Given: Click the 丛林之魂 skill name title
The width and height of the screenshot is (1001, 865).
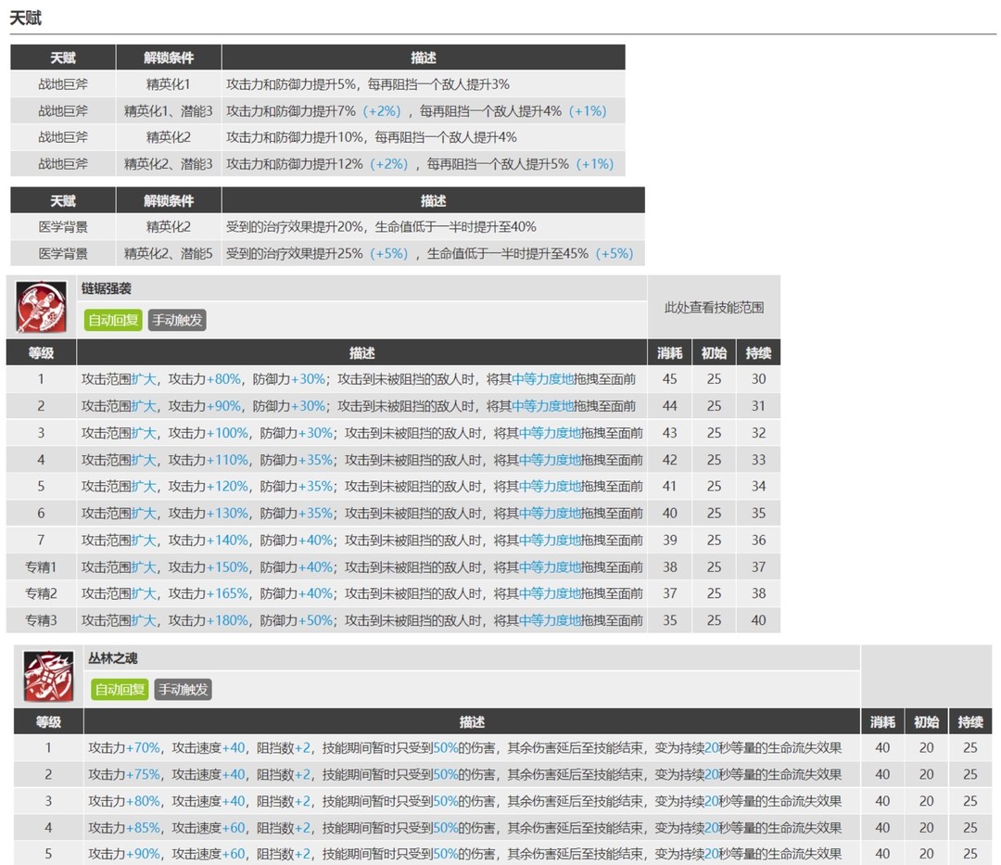Looking at the screenshot, I should pos(116,658).
